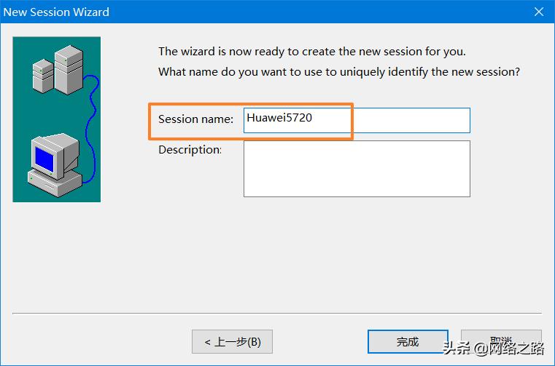This screenshot has height=366, width=555.
Task: Click the computer base unit below monitor
Action: click(x=55, y=181)
